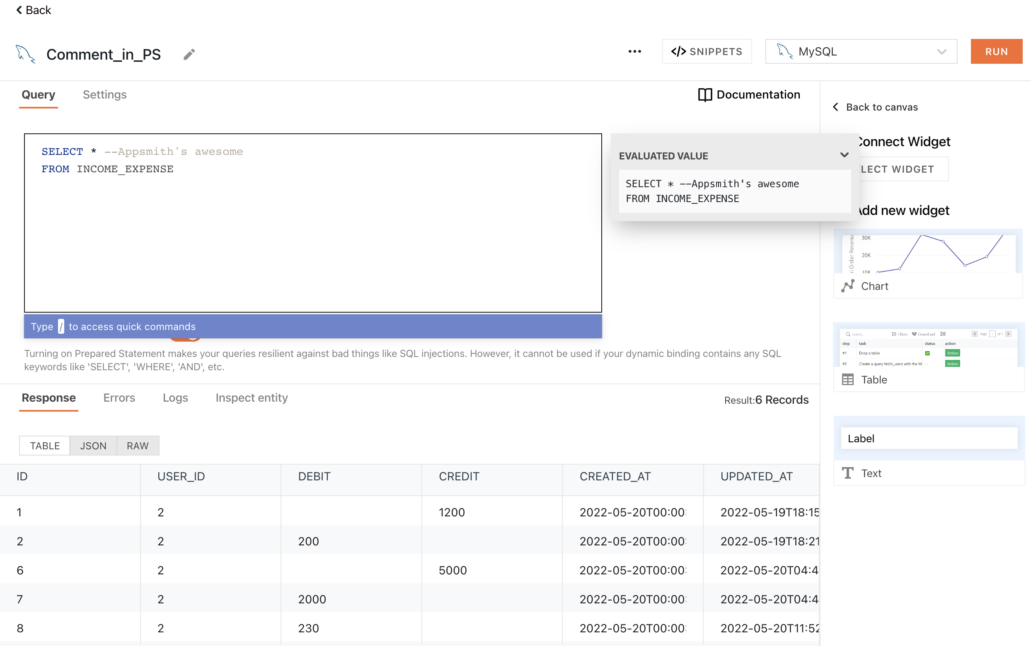Select the credit value 5000
Image resolution: width=1031 pixels, height=646 pixels.
tap(453, 570)
